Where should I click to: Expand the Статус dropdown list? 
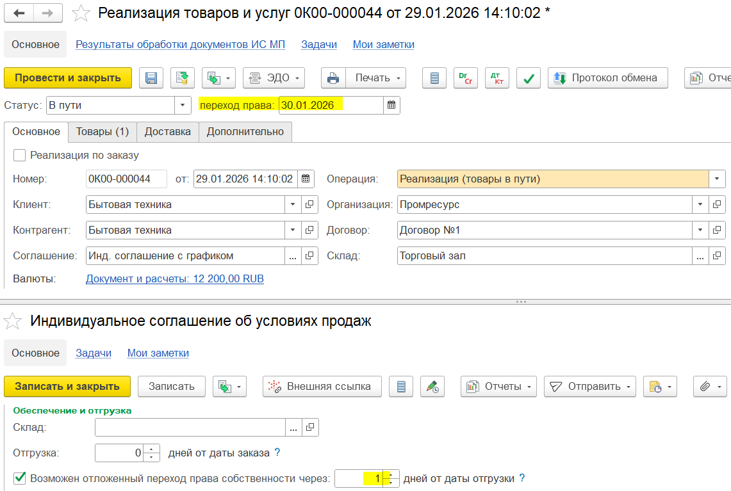click(183, 106)
